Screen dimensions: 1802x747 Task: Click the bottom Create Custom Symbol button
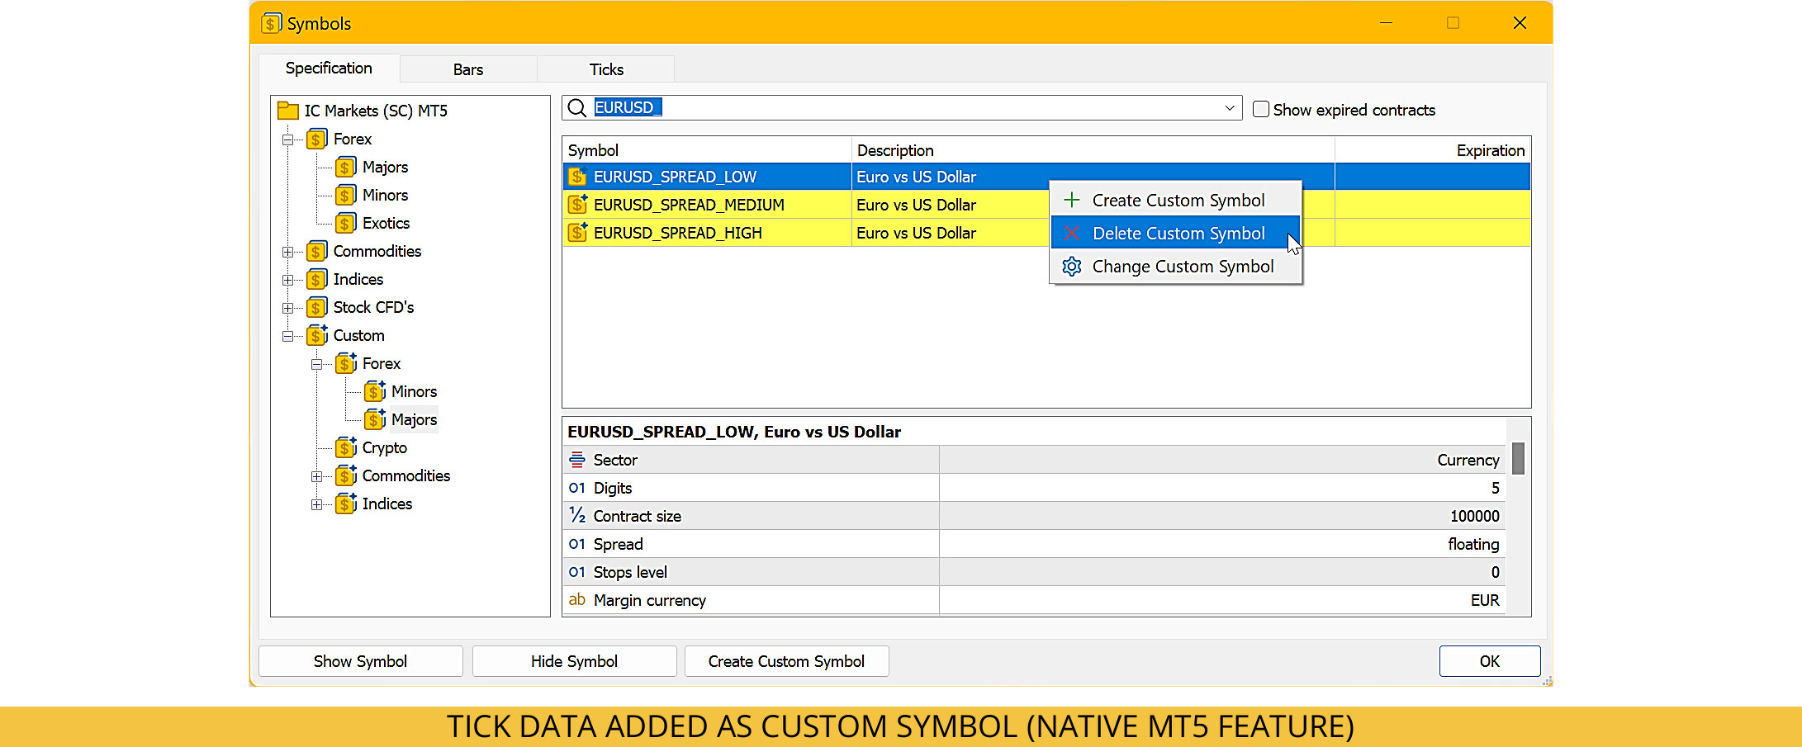click(787, 661)
